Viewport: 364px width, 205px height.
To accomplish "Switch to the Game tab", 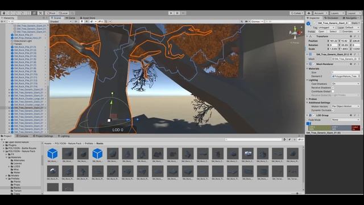I will (x=71, y=18).
